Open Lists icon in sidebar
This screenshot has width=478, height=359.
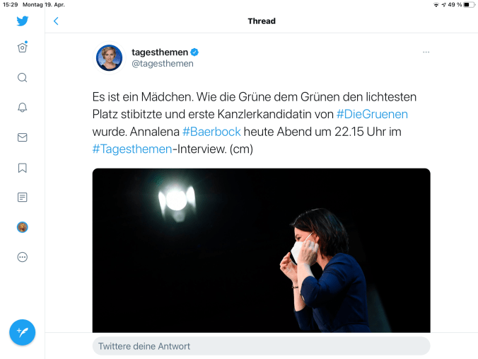[23, 198]
